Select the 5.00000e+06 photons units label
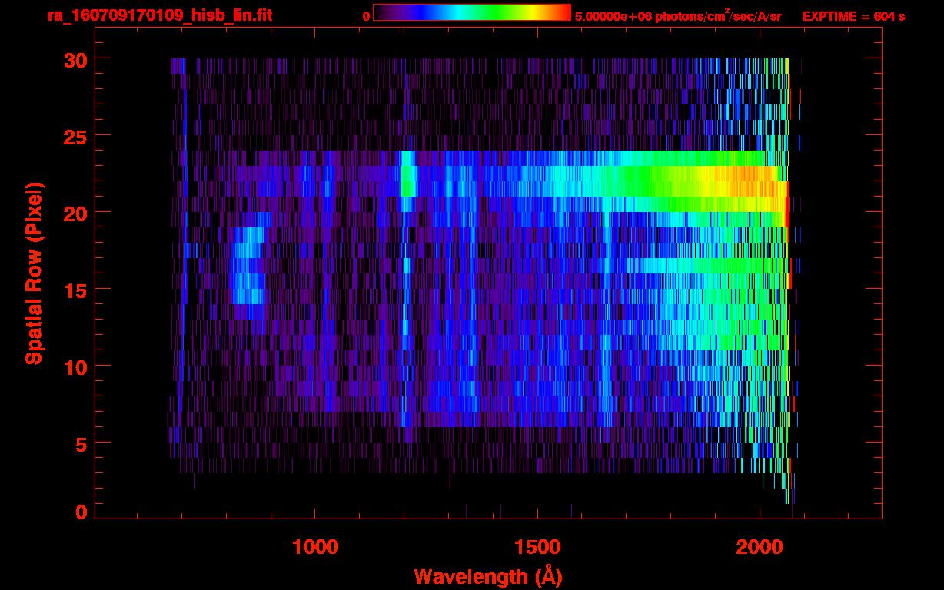The image size is (944, 590). [x=677, y=16]
